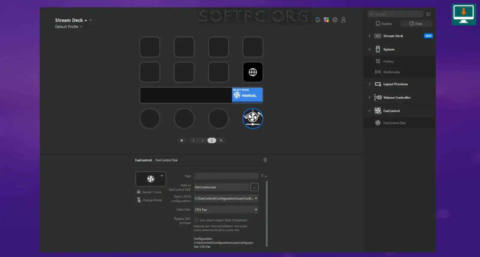Click the System category icon

[x=378, y=49]
